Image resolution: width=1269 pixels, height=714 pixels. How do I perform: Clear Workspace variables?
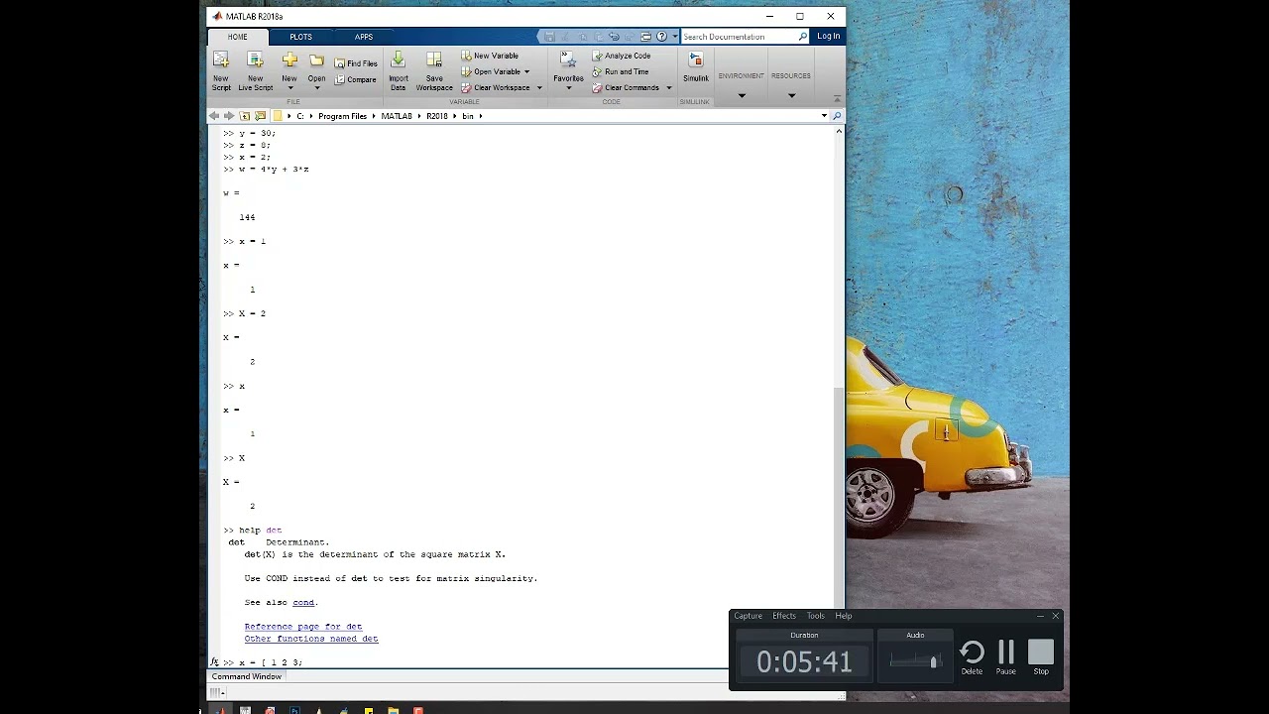point(496,87)
